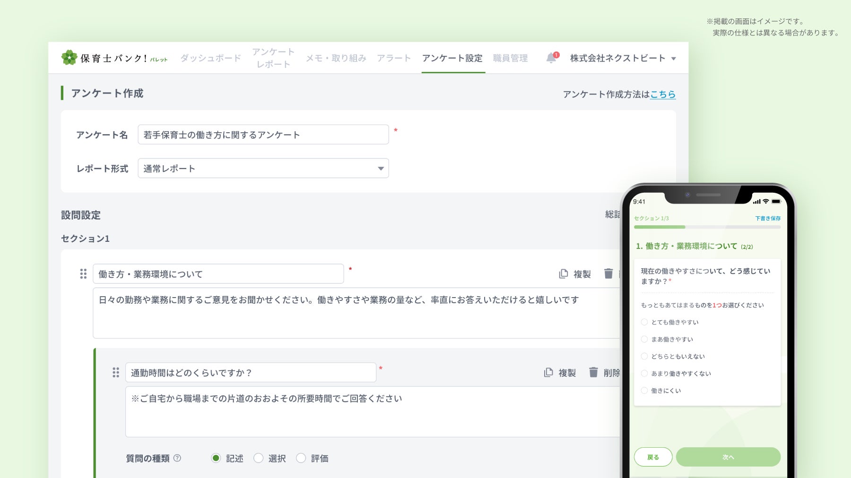Choose あまり働きやすくない on the phone preview

click(644, 373)
